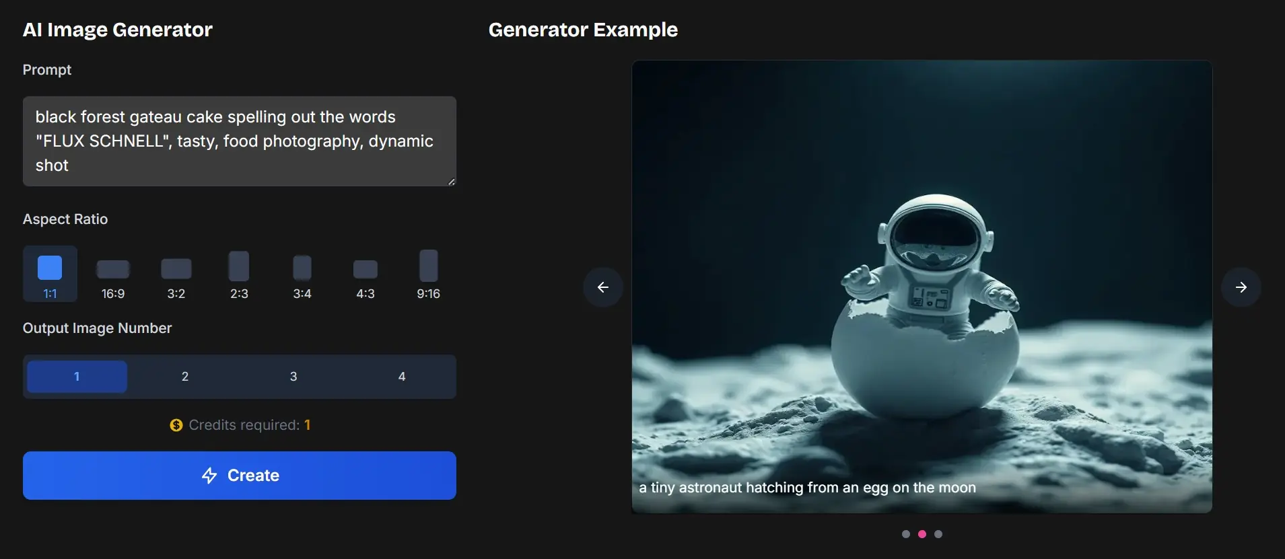
Task: Choose the 3:4 aspect ratio icon
Action: point(302,268)
